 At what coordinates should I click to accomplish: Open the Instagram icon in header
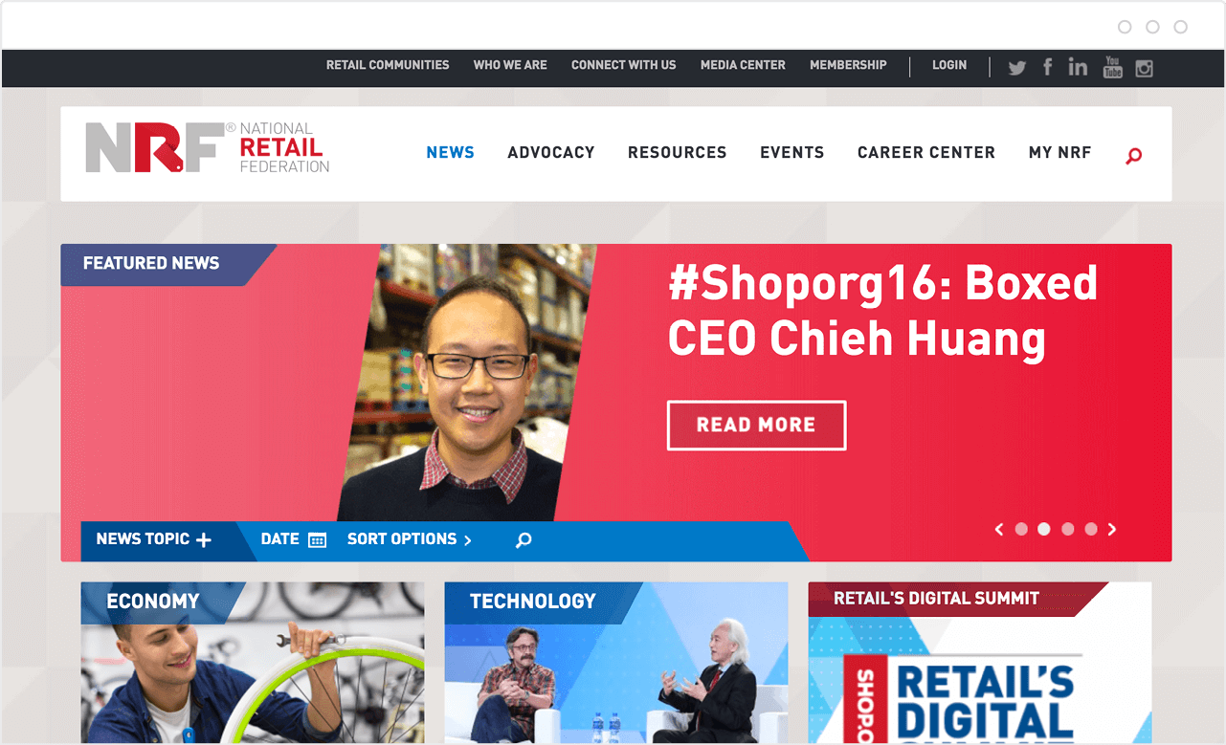[x=1144, y=68]
